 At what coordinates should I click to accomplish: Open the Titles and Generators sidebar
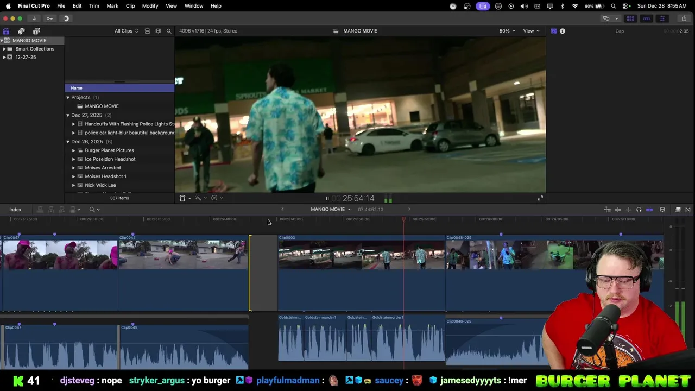click(36, 31)
